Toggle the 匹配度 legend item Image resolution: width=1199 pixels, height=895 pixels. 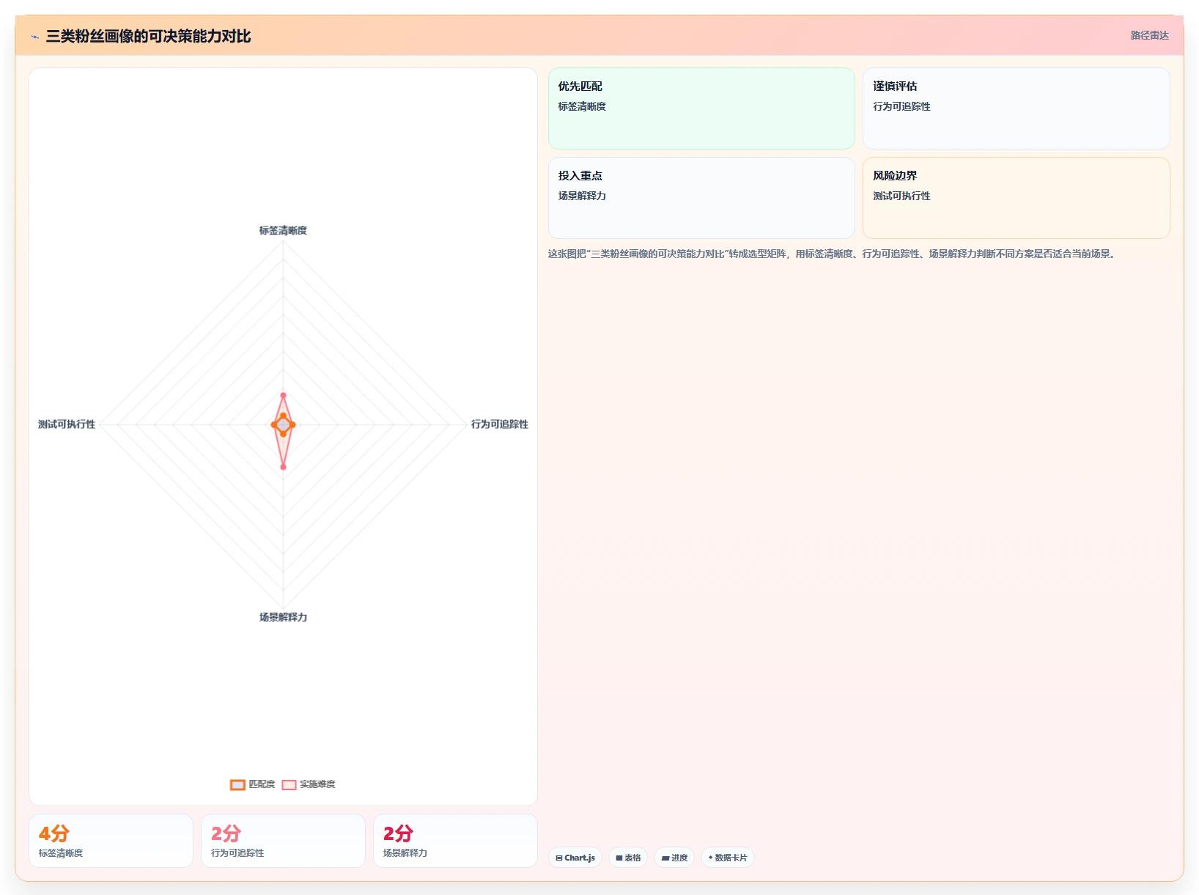[x=253, y=784]
